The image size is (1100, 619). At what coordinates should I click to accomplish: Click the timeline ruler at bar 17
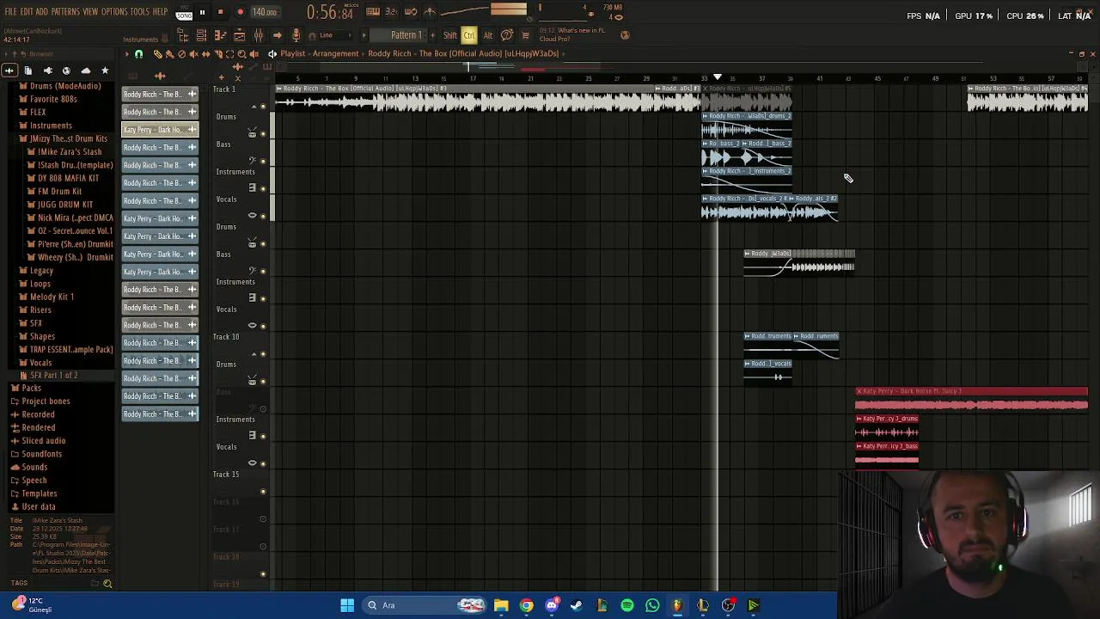pos(472,79)
